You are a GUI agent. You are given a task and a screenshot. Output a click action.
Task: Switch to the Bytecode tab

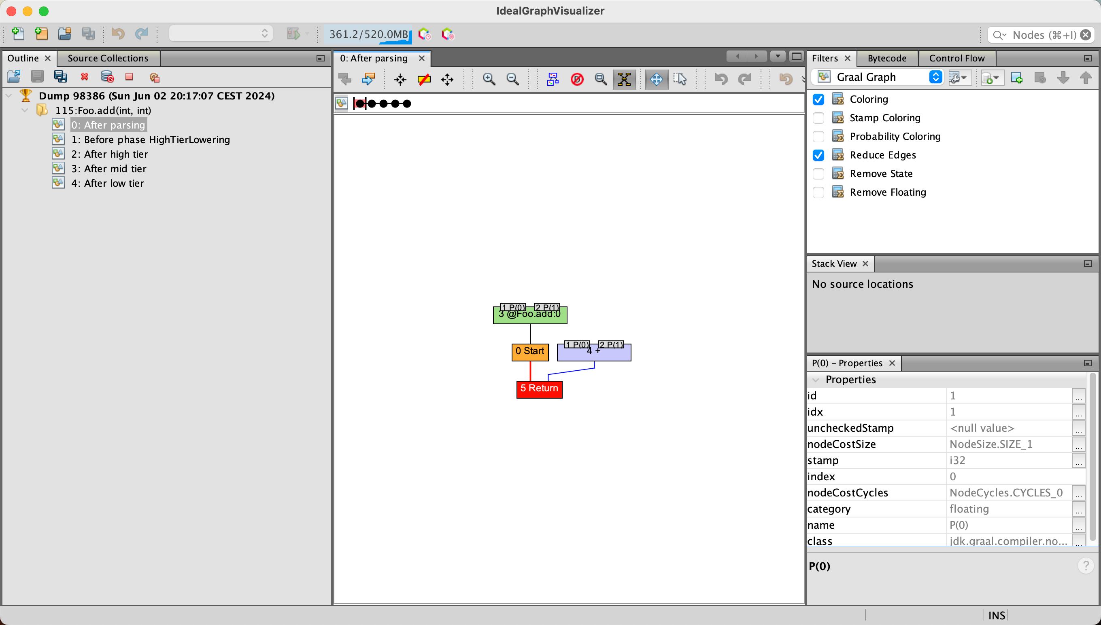tap(887, 58)
